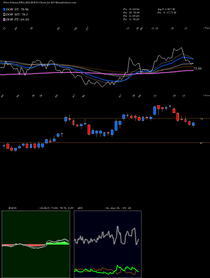Click the magenta DOW PT legend swatch
Screen dimensions: 210x278
pyautogui.click(x=5, y=19)
